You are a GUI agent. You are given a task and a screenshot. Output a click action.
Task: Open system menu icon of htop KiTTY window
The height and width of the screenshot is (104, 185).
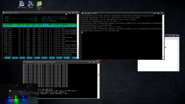[x=4, y=13]
